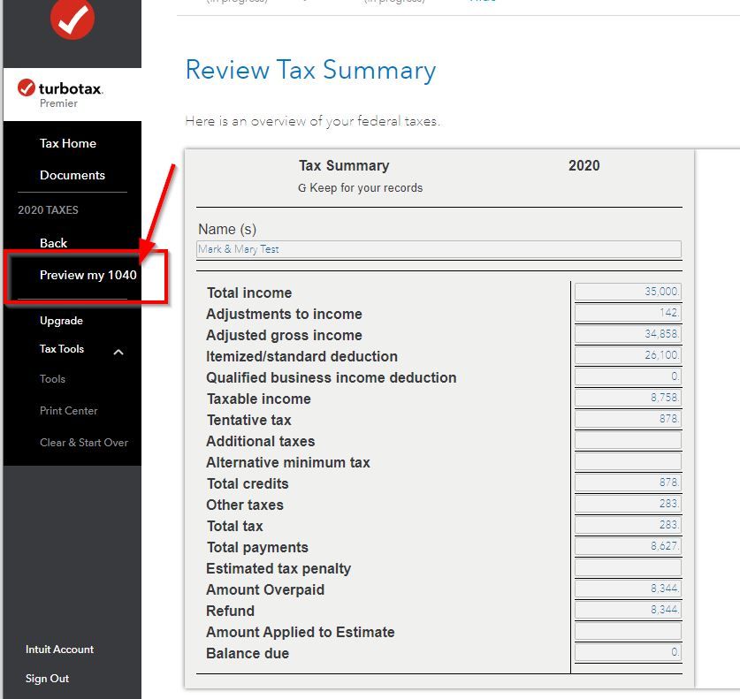This screenshot has height=699, width=740.
Task: Click the Name(s) field Mark & Mary Test
Action: (x=439, y=249)
